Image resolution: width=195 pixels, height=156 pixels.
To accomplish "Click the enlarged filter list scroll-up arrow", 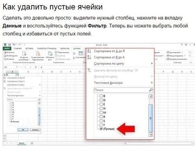I will (151, 96).
